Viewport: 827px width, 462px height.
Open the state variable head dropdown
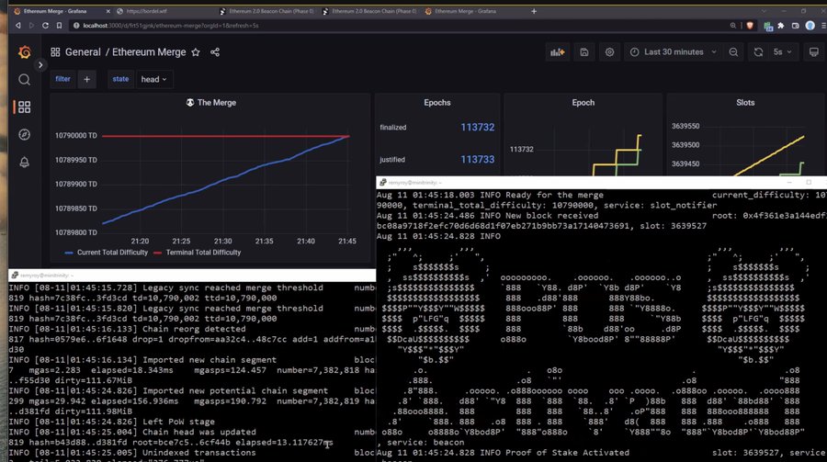point(153,79)
